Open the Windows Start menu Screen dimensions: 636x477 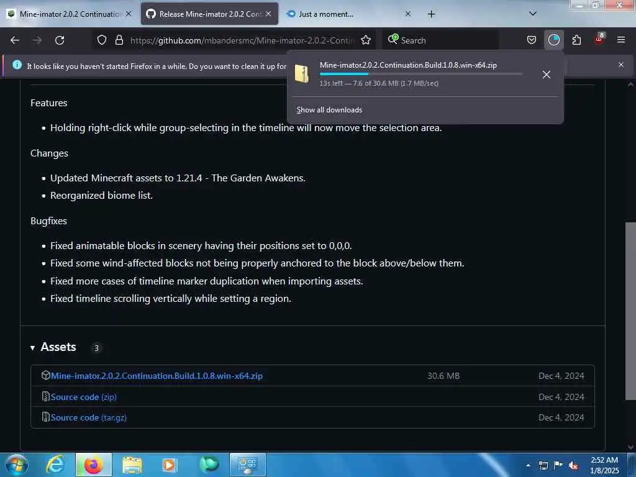(x=16, y=465)
